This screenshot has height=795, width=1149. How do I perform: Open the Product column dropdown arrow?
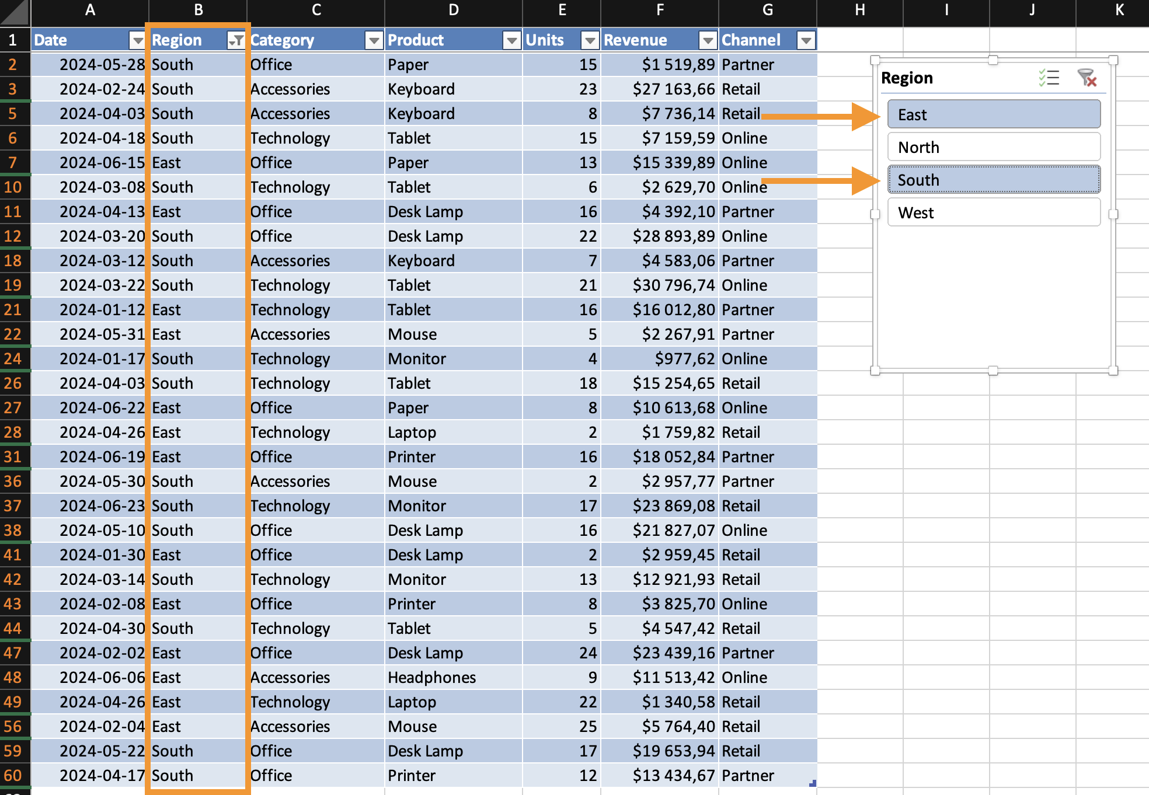pos(511,40)
